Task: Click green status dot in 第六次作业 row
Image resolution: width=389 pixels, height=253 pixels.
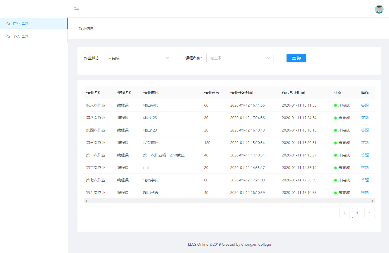Action: [335, 105]
